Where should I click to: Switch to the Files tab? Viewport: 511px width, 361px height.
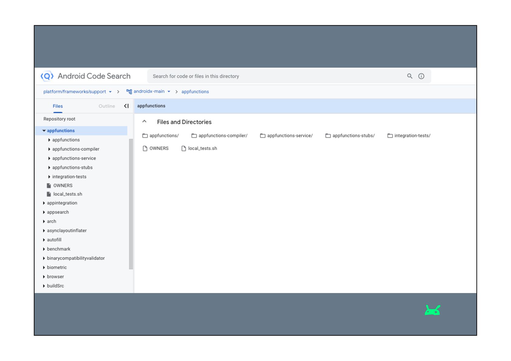tap(58, 106)
